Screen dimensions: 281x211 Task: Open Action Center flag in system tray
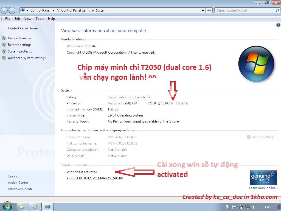tap(234, 207)
